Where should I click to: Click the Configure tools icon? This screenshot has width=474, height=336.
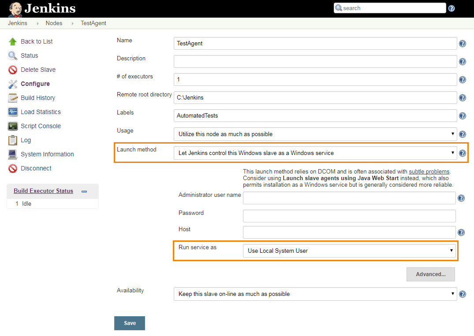click(x=13, y=84)
